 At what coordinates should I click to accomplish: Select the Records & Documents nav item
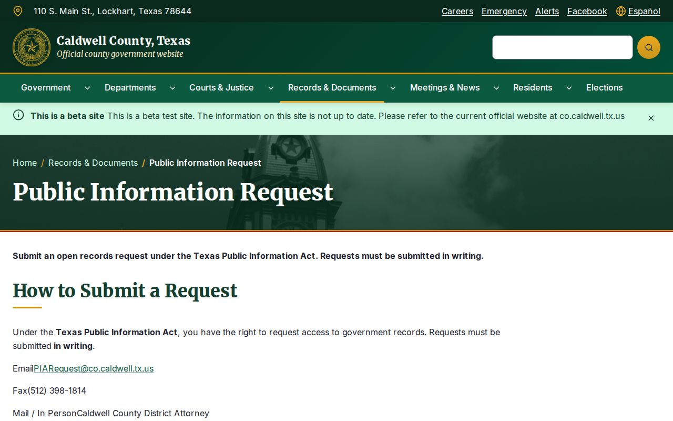[332, 88]
